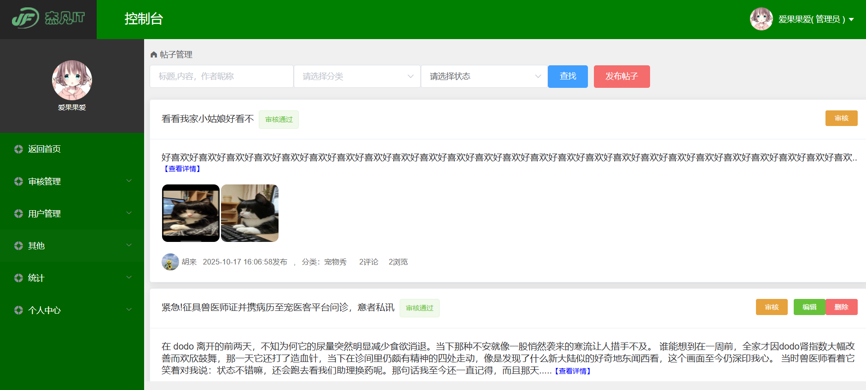The image size is (866, 390).
Task: Select the 个人中心 sidebar menu item
Action: (72, 310)
